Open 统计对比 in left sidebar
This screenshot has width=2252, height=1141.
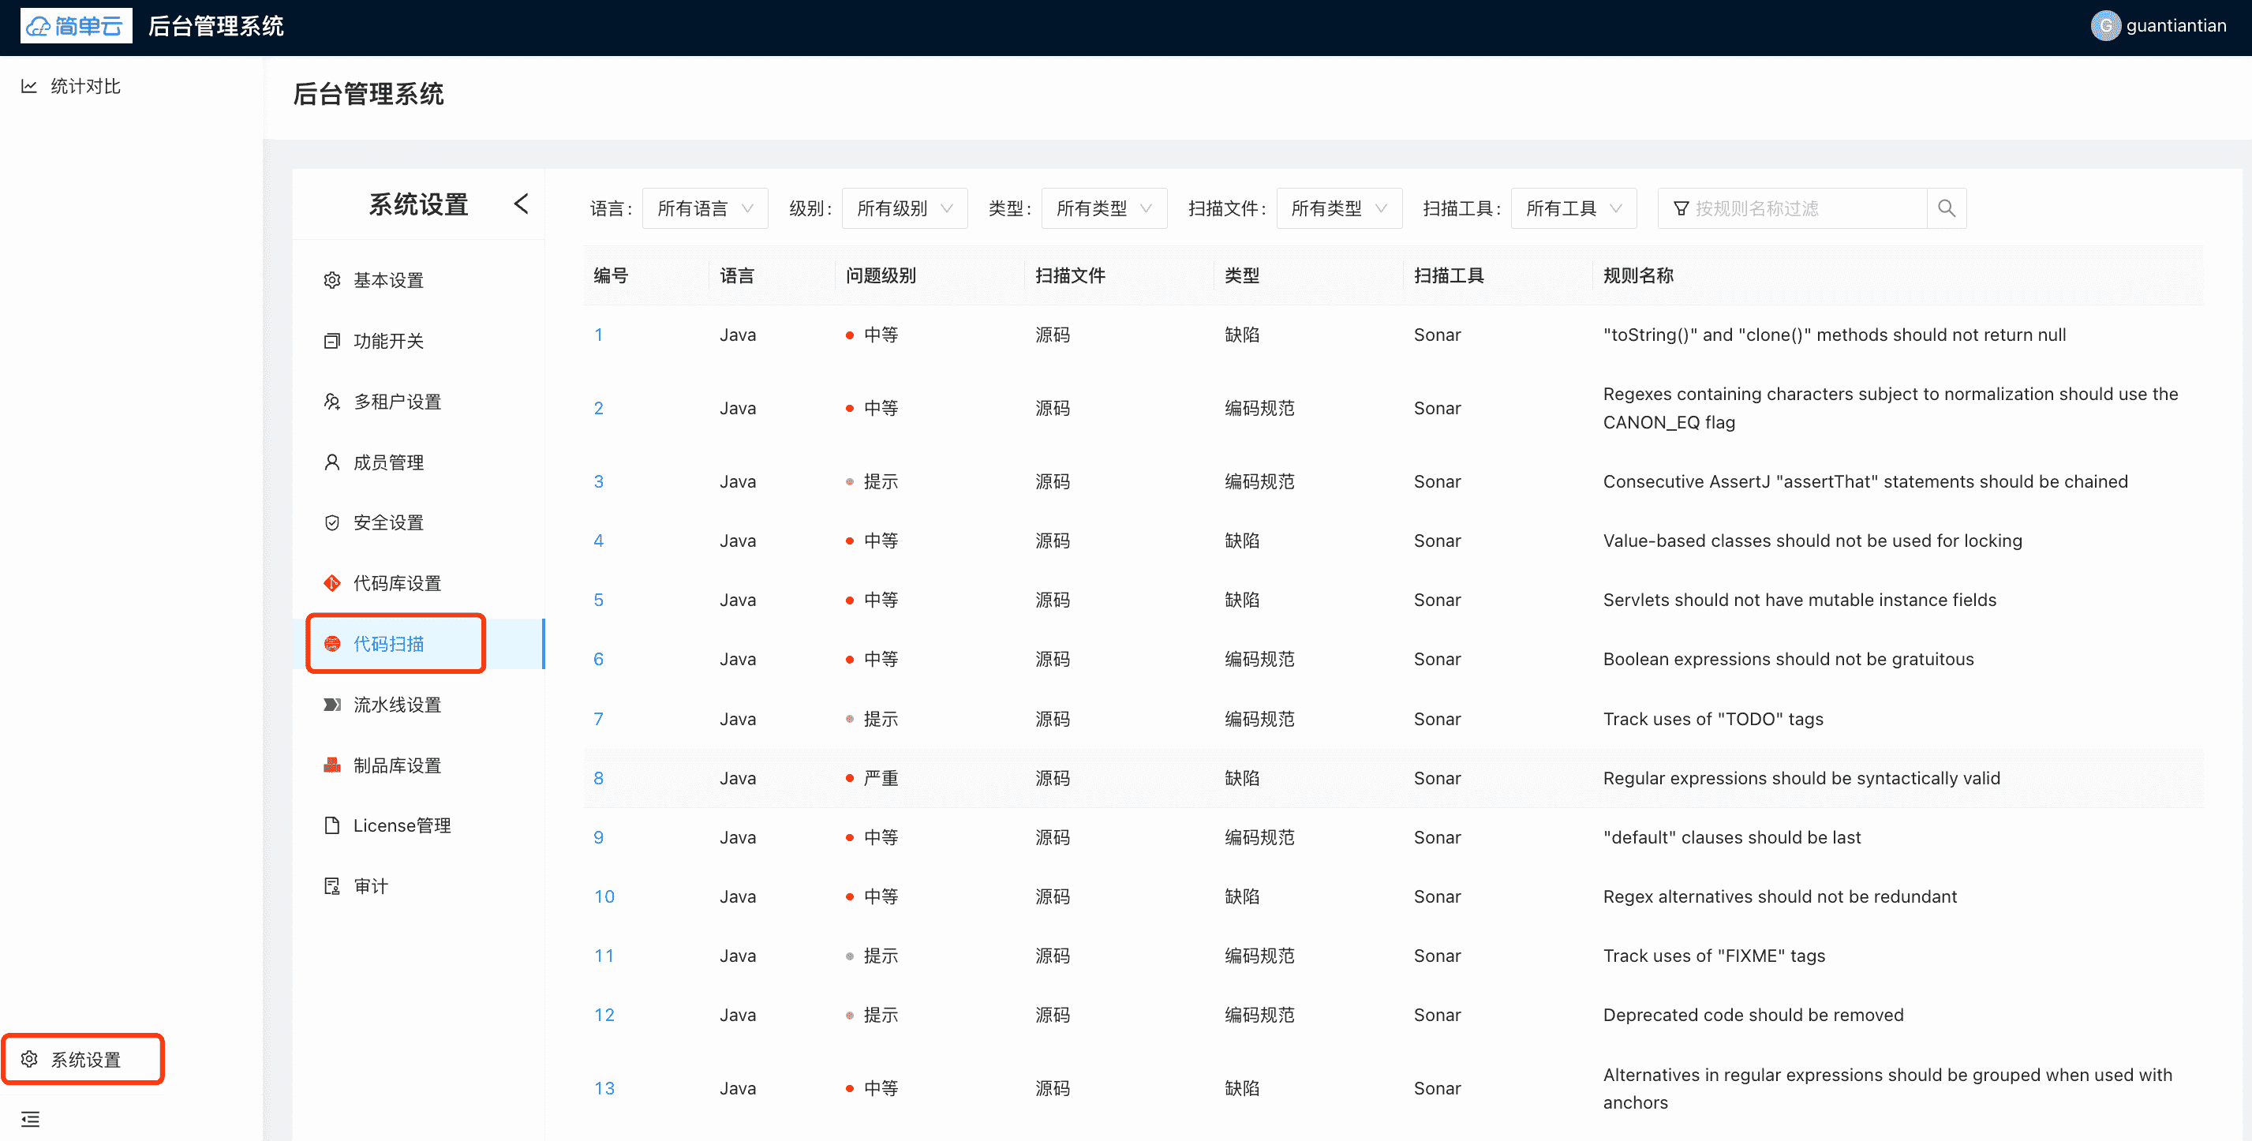point(84,87)
